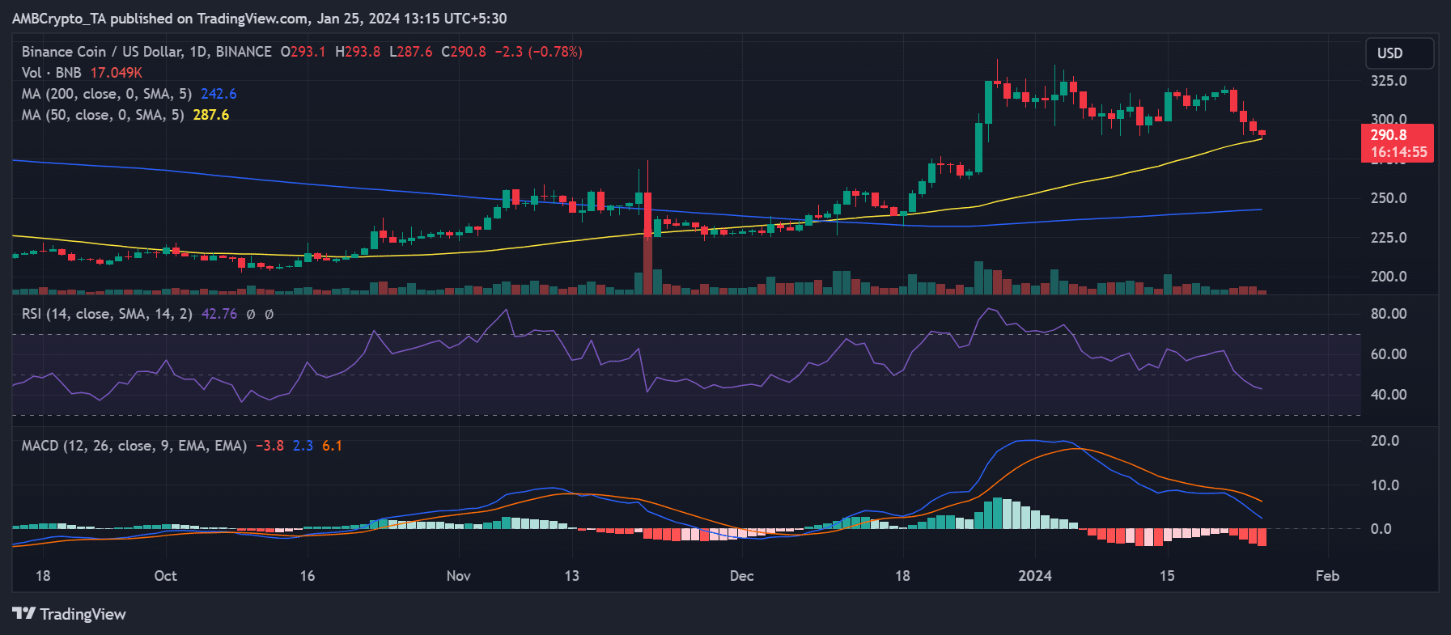Click the volume value 17.049K

(x=116, y=73)
